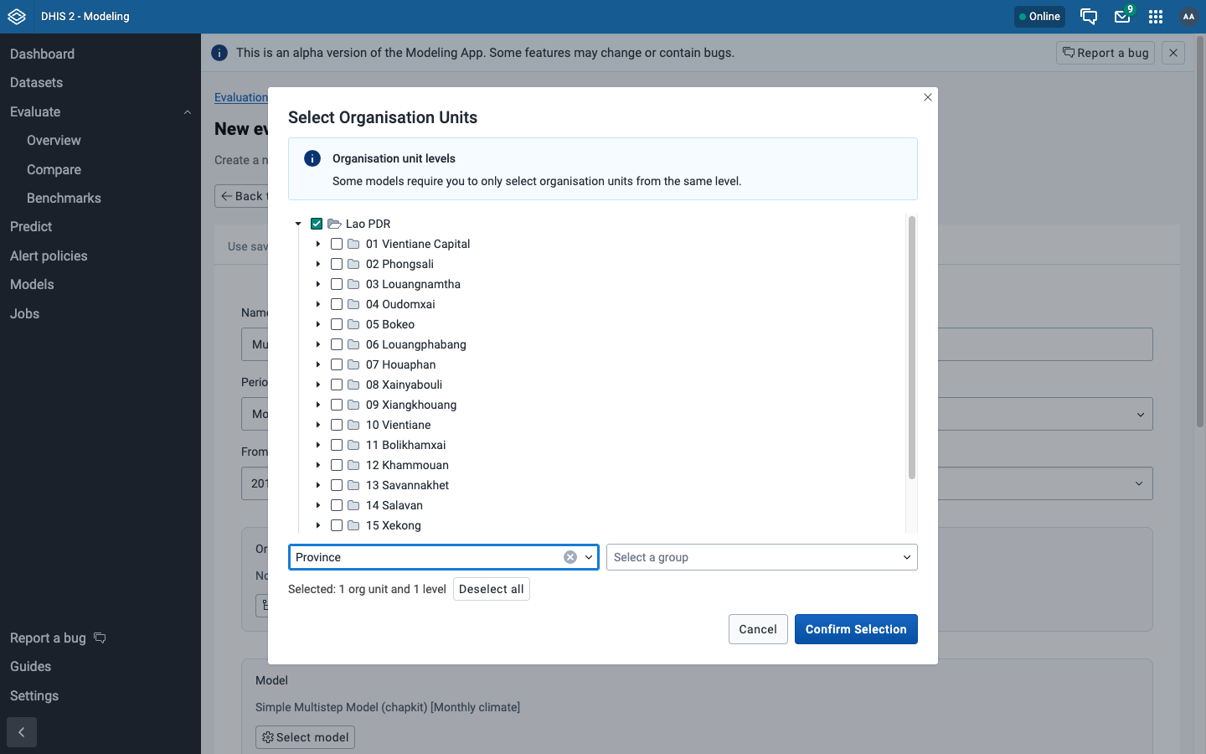Check the 15 Xekong checkbox

tap(337, 525)
